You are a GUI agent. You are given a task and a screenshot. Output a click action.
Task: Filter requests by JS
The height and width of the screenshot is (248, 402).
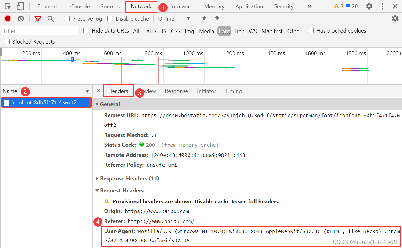click(x=164, y=31)
